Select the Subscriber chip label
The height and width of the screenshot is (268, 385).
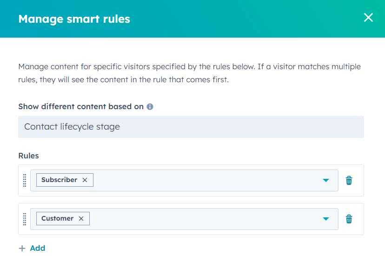pos(60,180)
